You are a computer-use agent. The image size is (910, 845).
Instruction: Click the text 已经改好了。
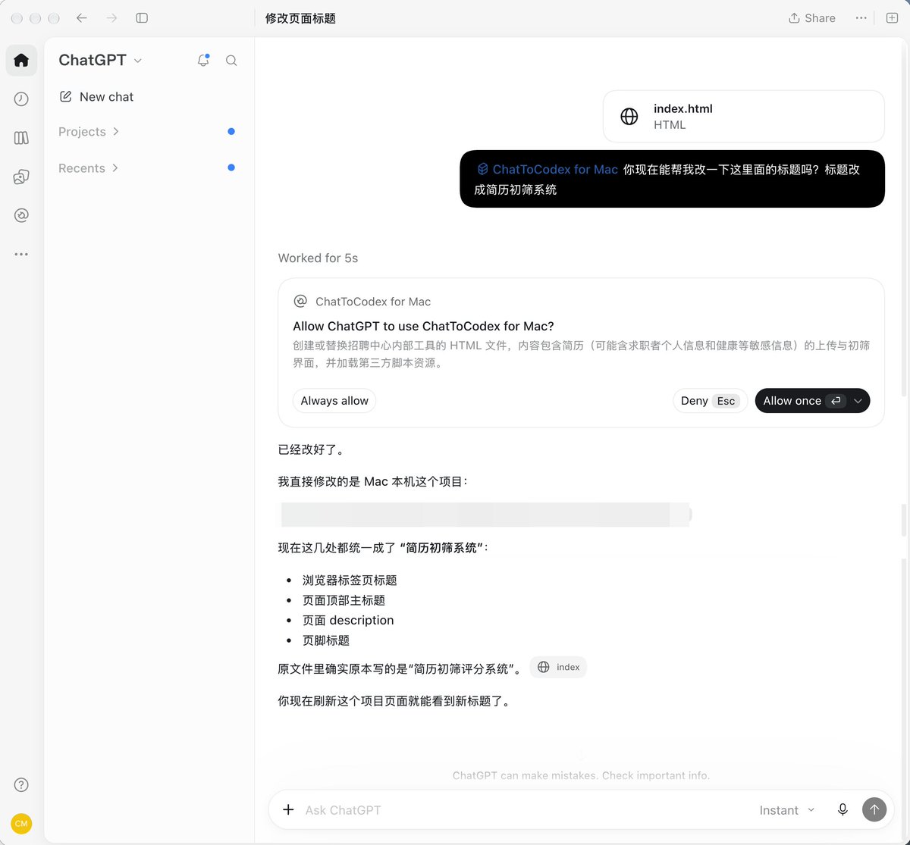point(313,449)
